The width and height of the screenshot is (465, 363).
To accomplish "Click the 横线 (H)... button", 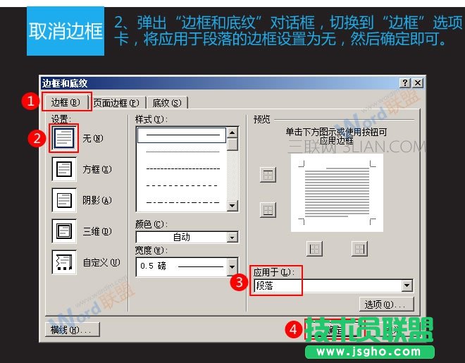I will 73,329.
